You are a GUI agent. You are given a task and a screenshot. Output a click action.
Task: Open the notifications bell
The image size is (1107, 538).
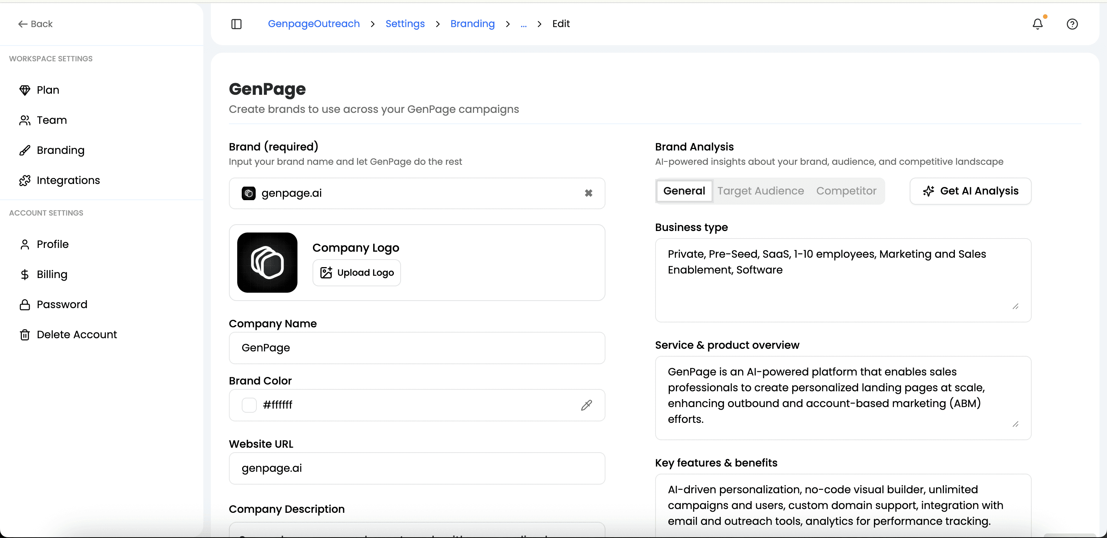[1037, 24]
